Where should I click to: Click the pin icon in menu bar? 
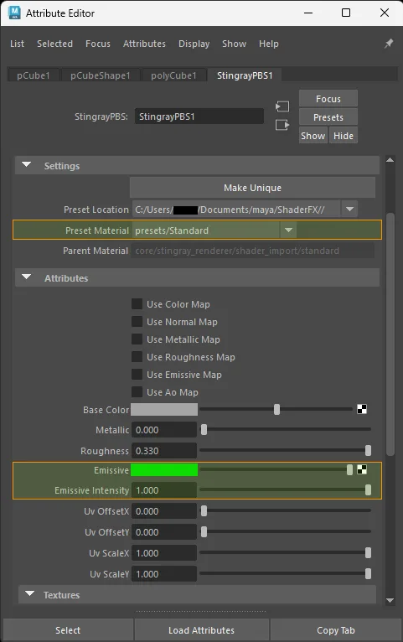click(388, 44)
